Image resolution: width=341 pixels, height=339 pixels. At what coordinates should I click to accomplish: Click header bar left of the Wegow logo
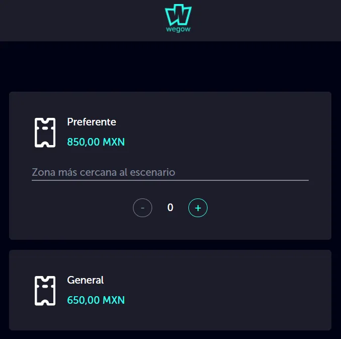(x=76, y=20)
